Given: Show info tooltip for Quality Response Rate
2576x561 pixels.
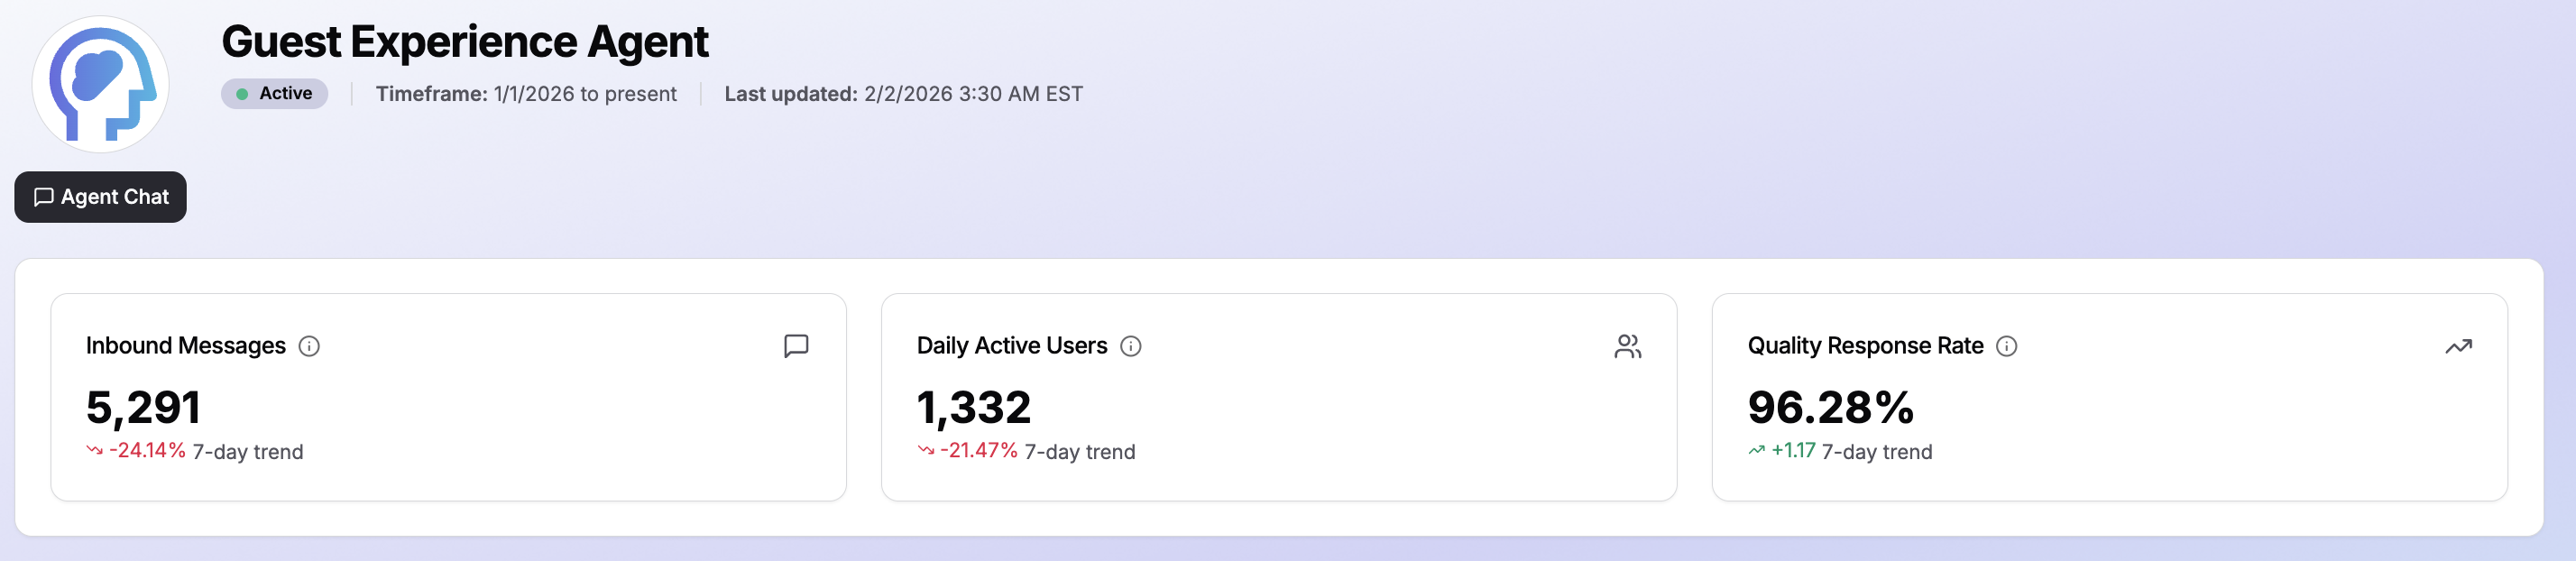Looking at the screenshot, I should point(2007,346).
